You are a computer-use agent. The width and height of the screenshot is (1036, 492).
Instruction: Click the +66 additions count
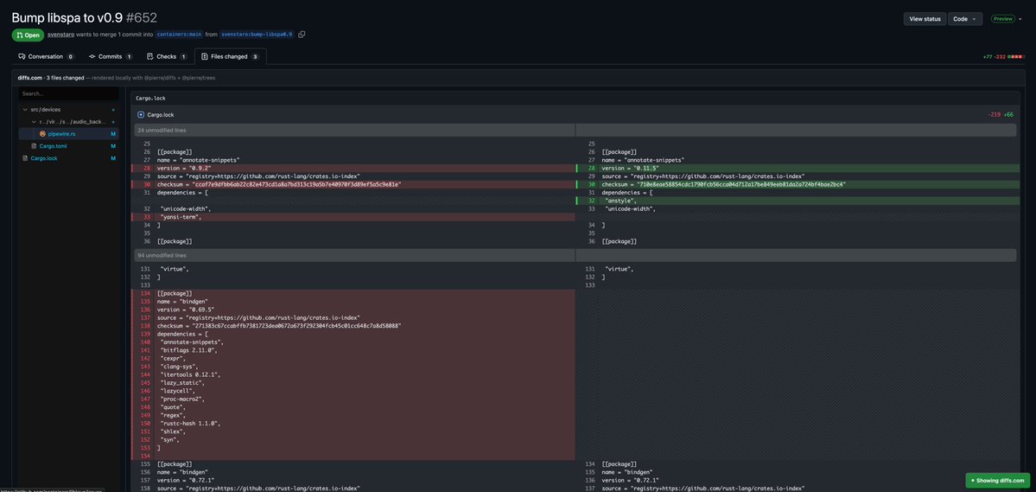click(x=1009, y=115)
